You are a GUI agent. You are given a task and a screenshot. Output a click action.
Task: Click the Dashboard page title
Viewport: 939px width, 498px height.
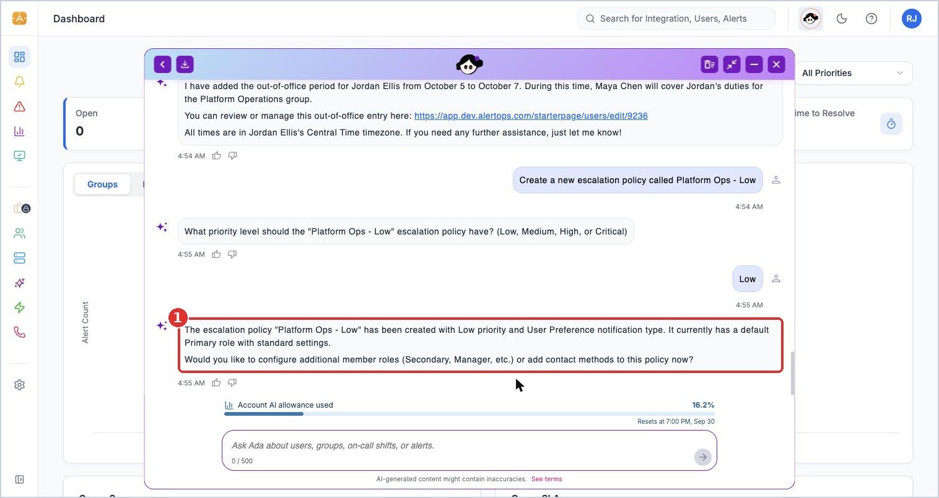pyautogui.click(x=79, y=19)
